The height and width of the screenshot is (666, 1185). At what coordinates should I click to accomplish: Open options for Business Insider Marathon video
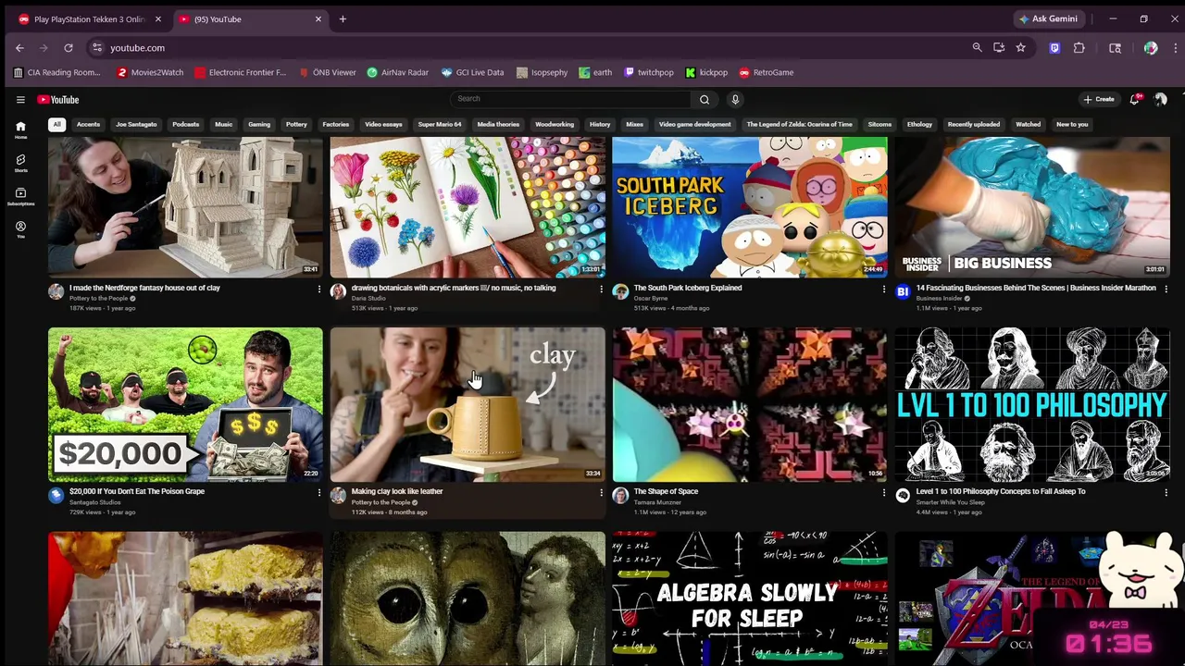pyautogui.click(x=1166, y=290)
